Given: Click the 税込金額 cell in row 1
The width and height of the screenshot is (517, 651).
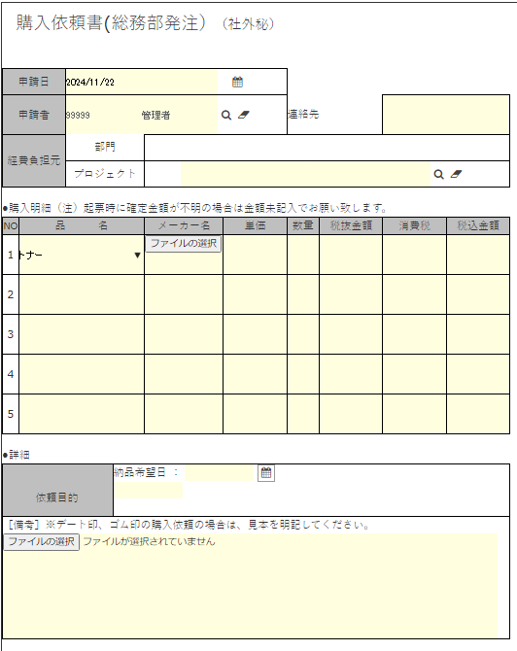Looking at the screenshot, I should [478, 255].
